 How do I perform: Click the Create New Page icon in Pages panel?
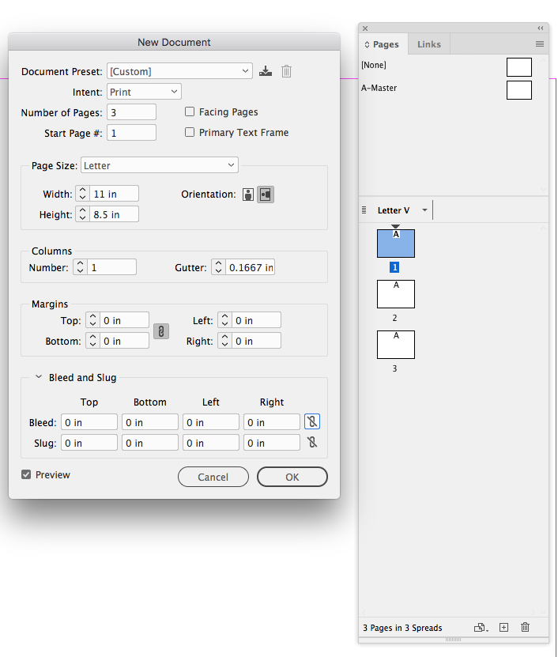(503, 627)
